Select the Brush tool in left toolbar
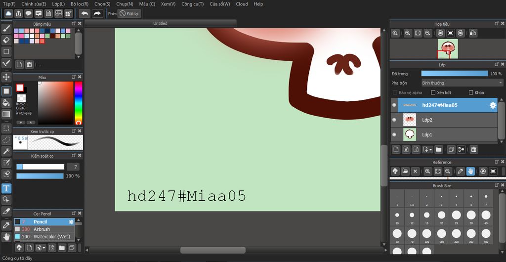506x262 pixels. 6,28
